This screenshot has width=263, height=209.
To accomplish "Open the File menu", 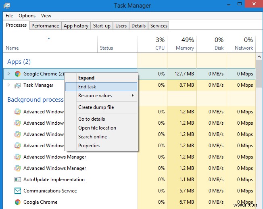I will (9, 16).
